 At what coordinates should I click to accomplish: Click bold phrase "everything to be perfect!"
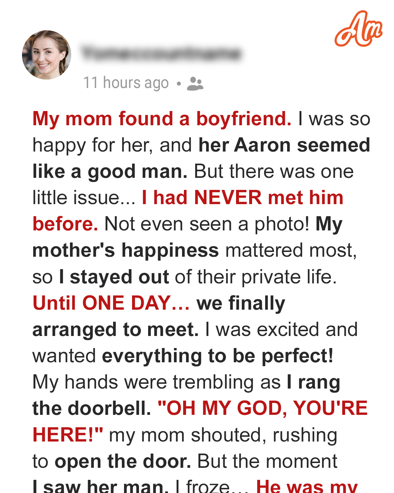tap(217, 356)
